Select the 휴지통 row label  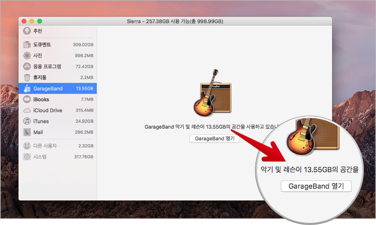[x=40, y=78]
